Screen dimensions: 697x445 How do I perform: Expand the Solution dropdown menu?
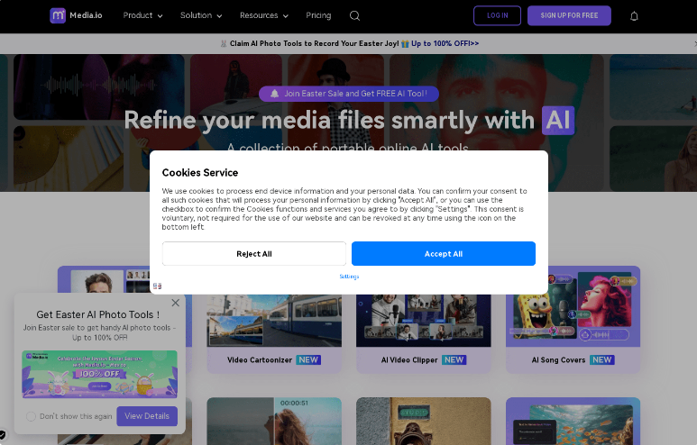point(201,15)
